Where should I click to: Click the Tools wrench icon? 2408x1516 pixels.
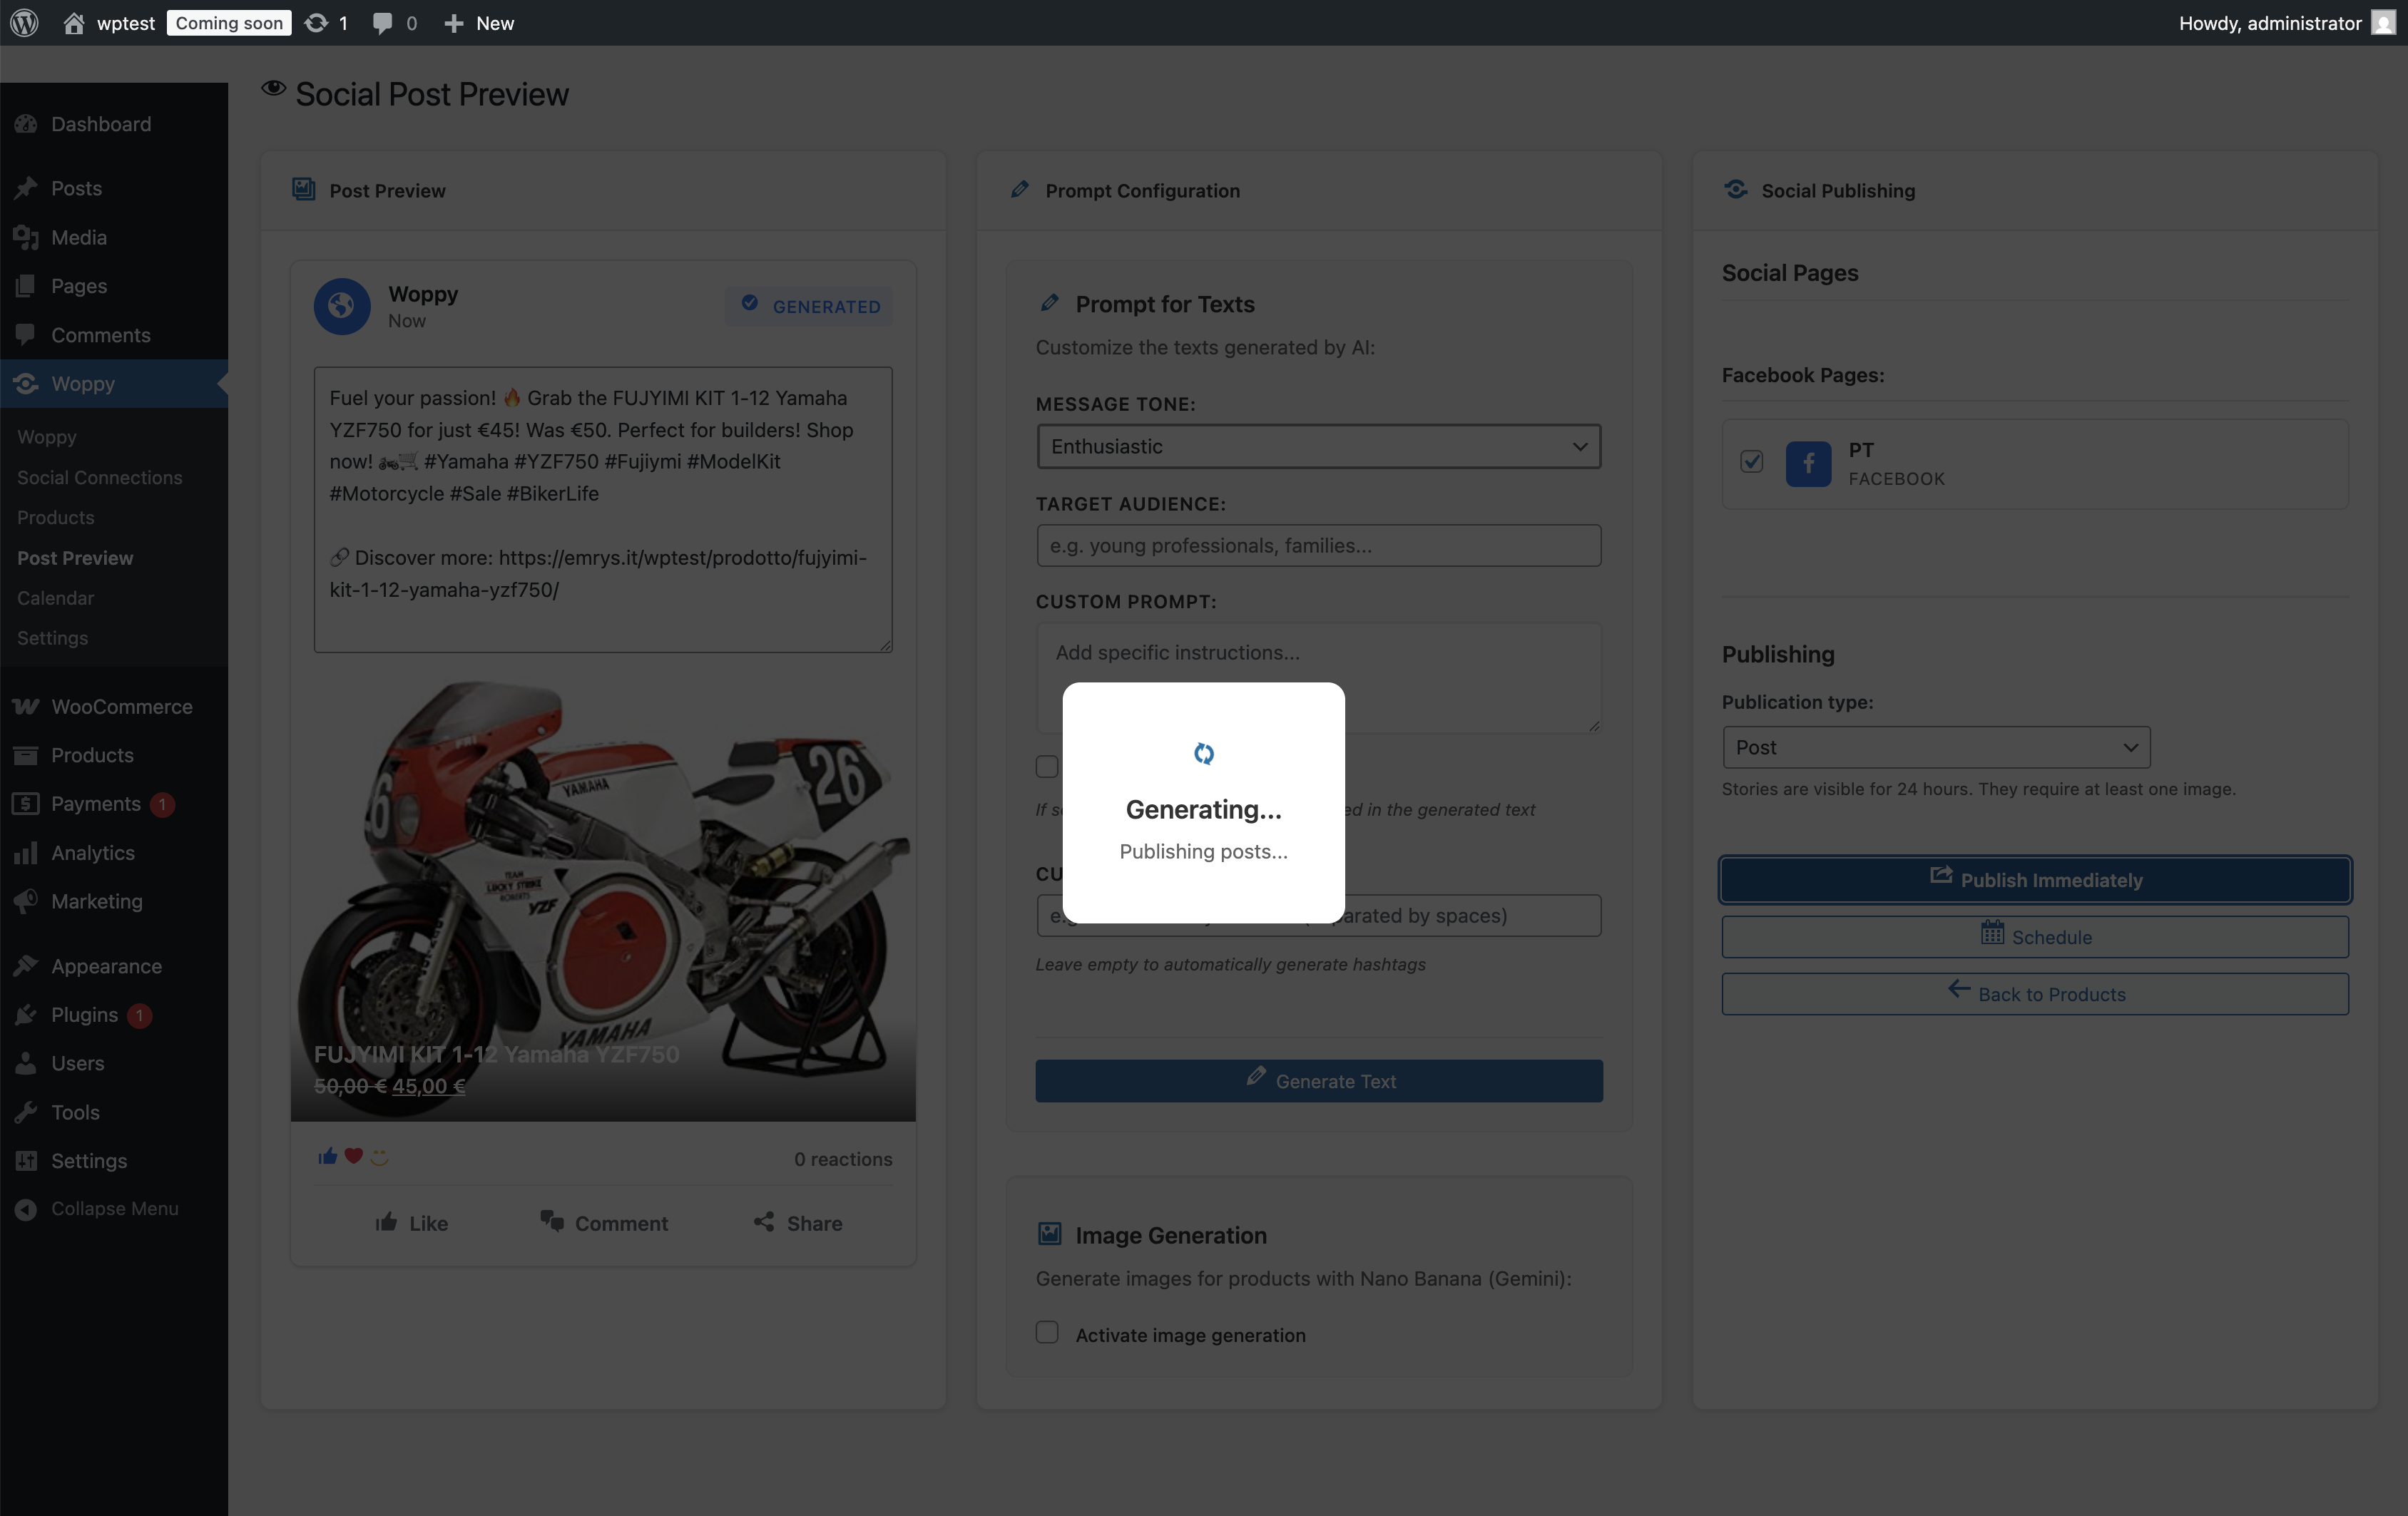(26, 1112)
